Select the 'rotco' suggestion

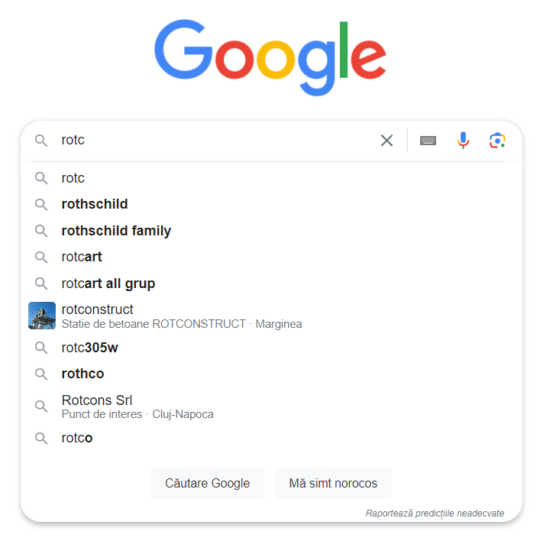[271, 438]
